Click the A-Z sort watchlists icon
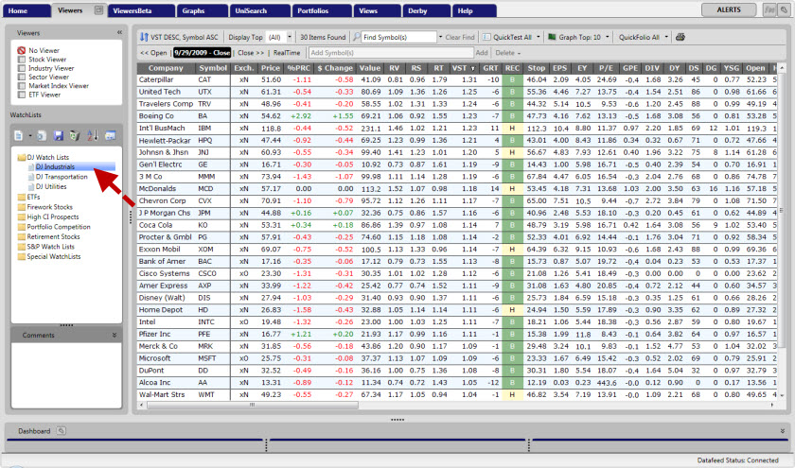This screenshot has width=795, height=468. [92, 136]
